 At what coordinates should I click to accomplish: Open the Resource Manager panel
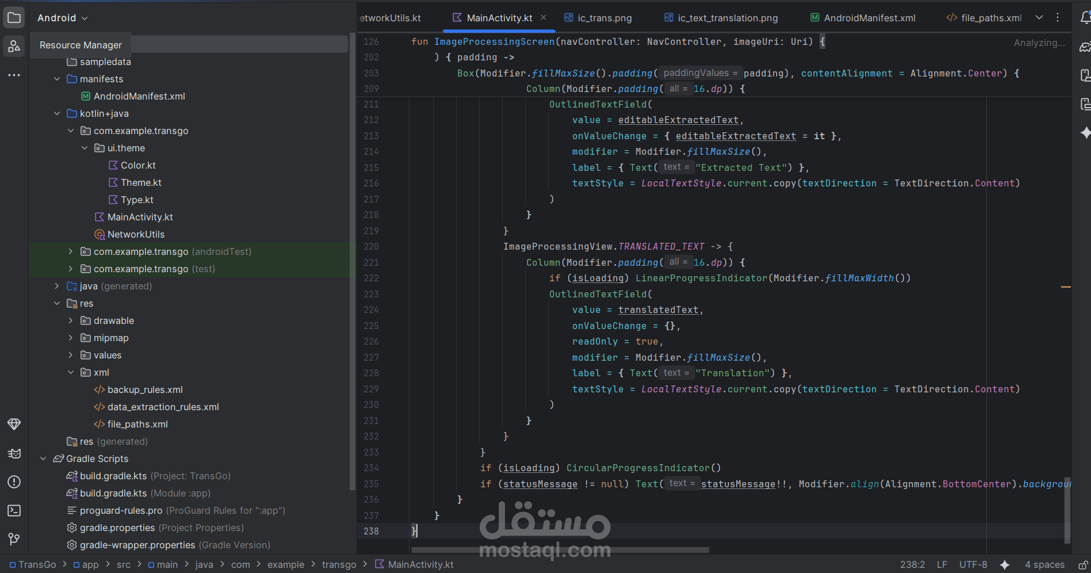pyautogui.click(x=14, y=46)
